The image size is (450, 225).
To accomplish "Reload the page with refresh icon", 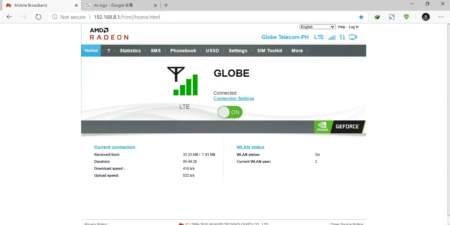I will tap(38, 17).
